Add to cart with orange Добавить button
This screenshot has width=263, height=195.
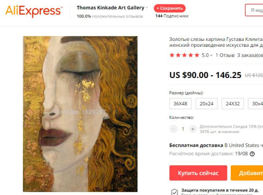247,173
